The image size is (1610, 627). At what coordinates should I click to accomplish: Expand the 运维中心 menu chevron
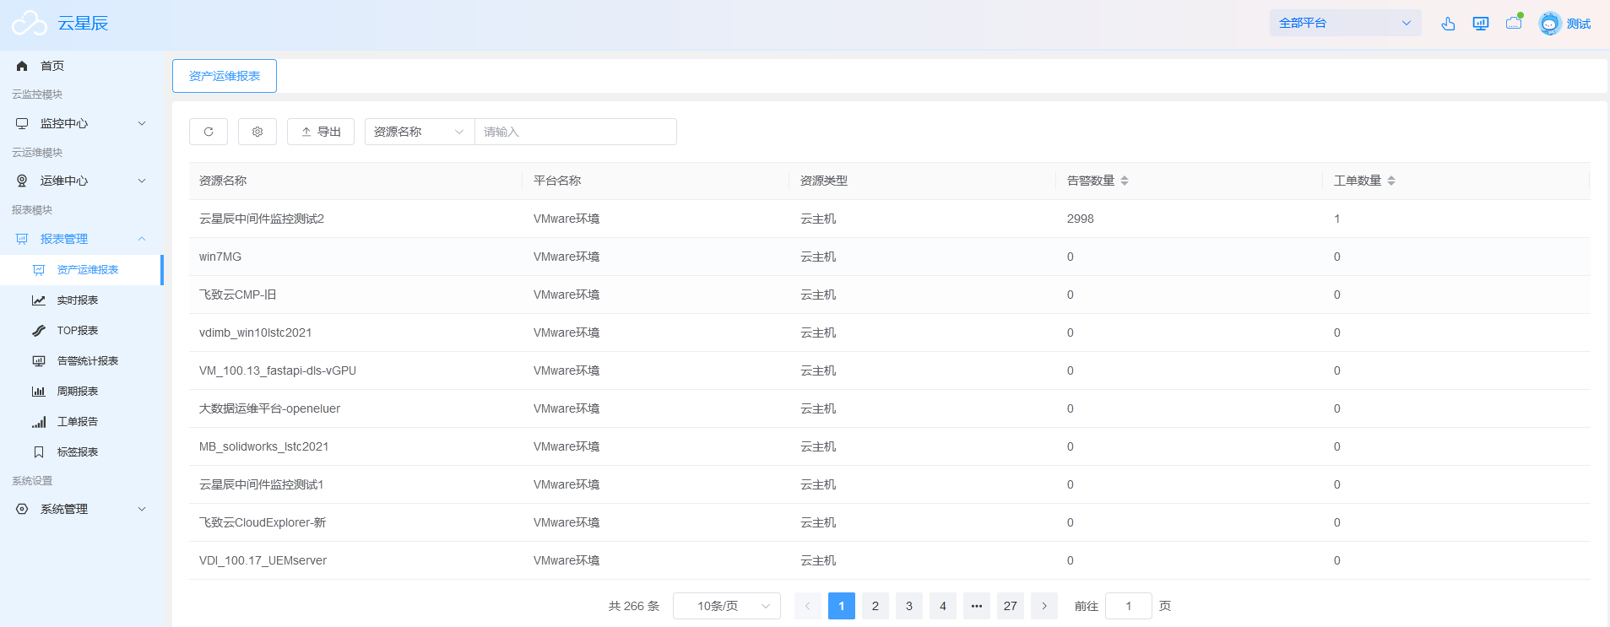click(142, 181)
